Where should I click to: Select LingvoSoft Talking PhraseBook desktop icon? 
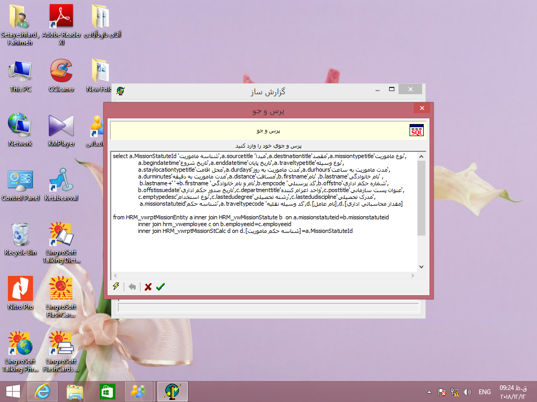(x=20, y=352)
